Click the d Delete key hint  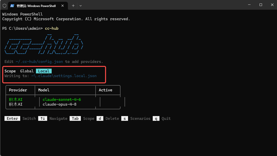100,119
